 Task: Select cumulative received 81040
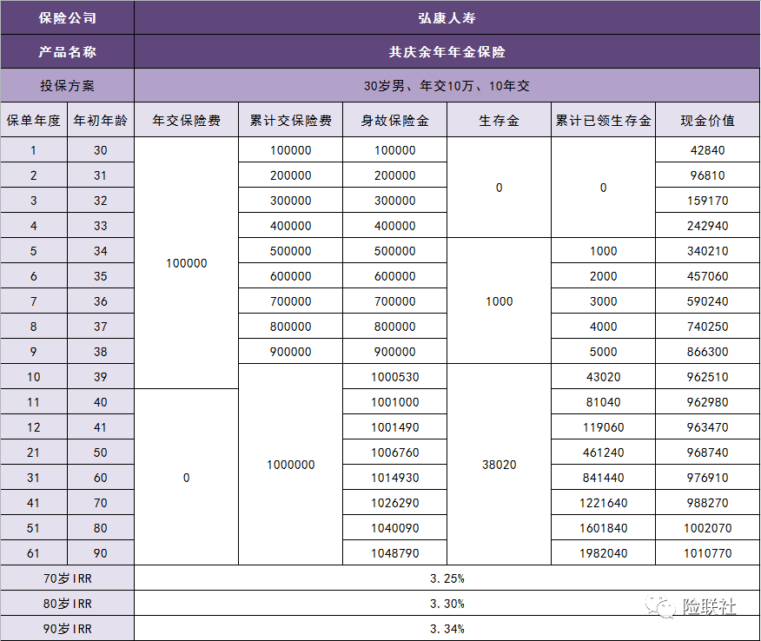point(603,402)
